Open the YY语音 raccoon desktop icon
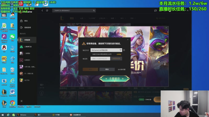Screen dimensions: 209x117 click(4, 60)
